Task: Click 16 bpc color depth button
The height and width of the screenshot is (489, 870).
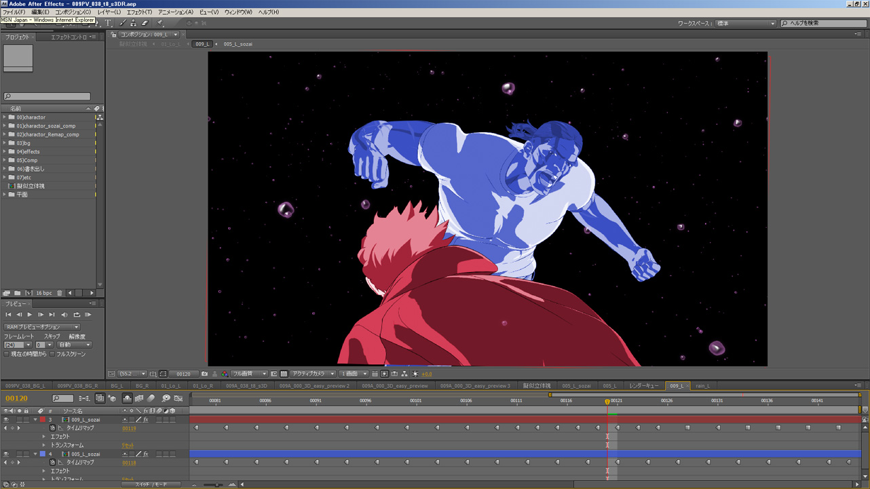Action: point(44,293)
